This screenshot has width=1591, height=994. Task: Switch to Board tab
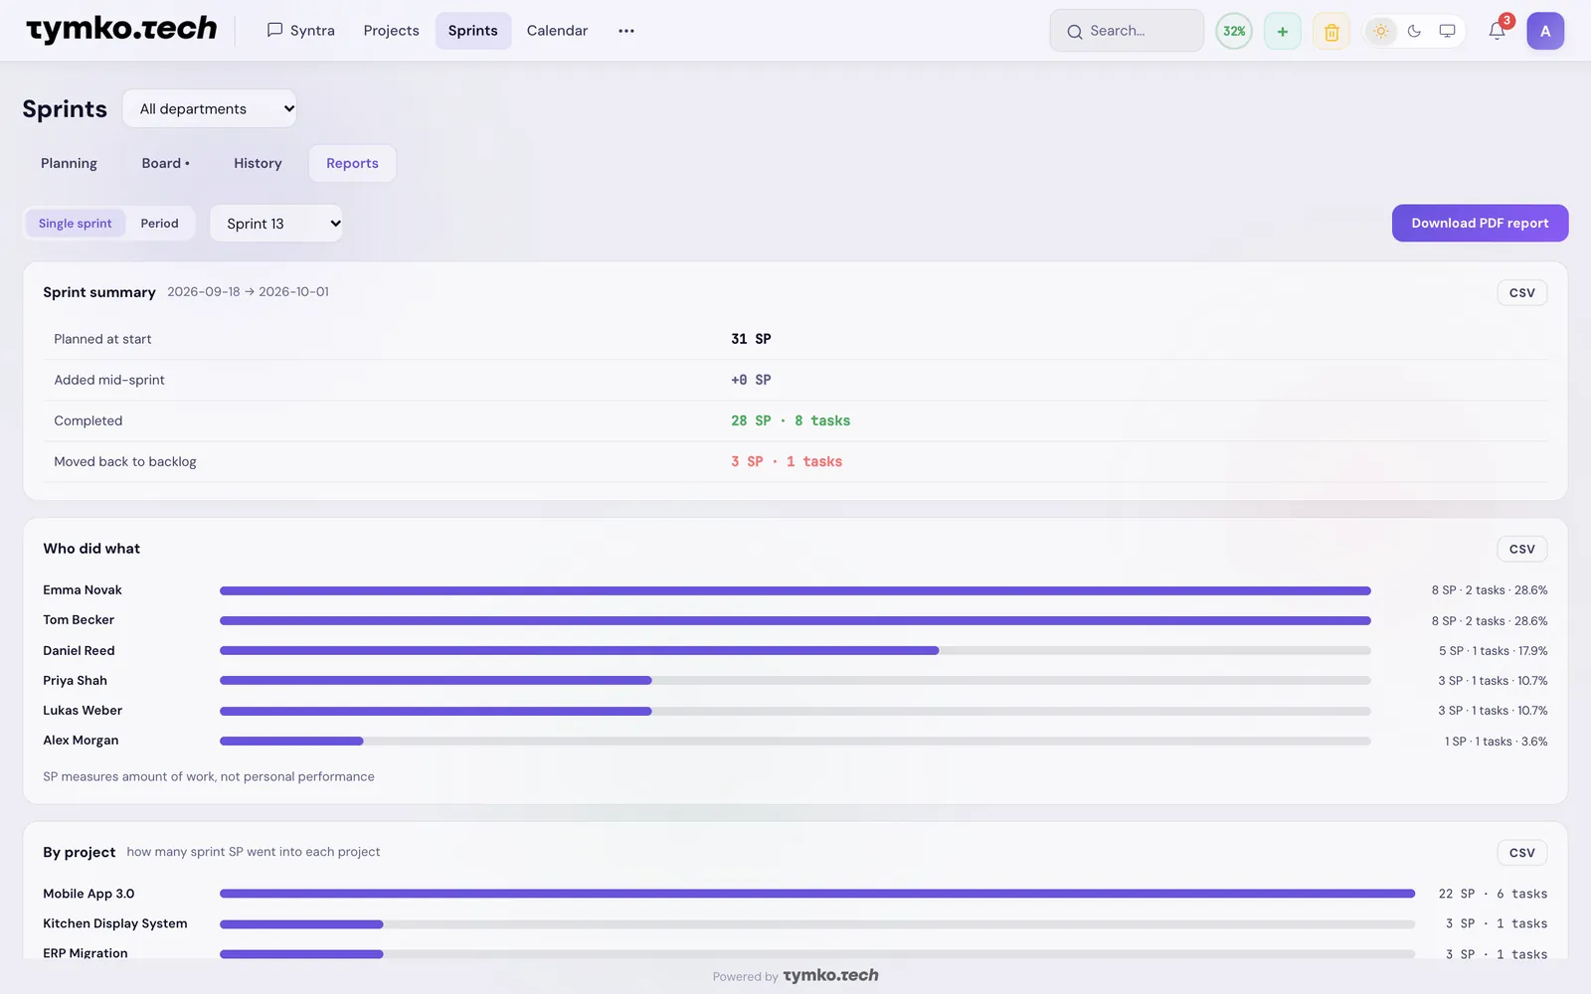point(165,163)
